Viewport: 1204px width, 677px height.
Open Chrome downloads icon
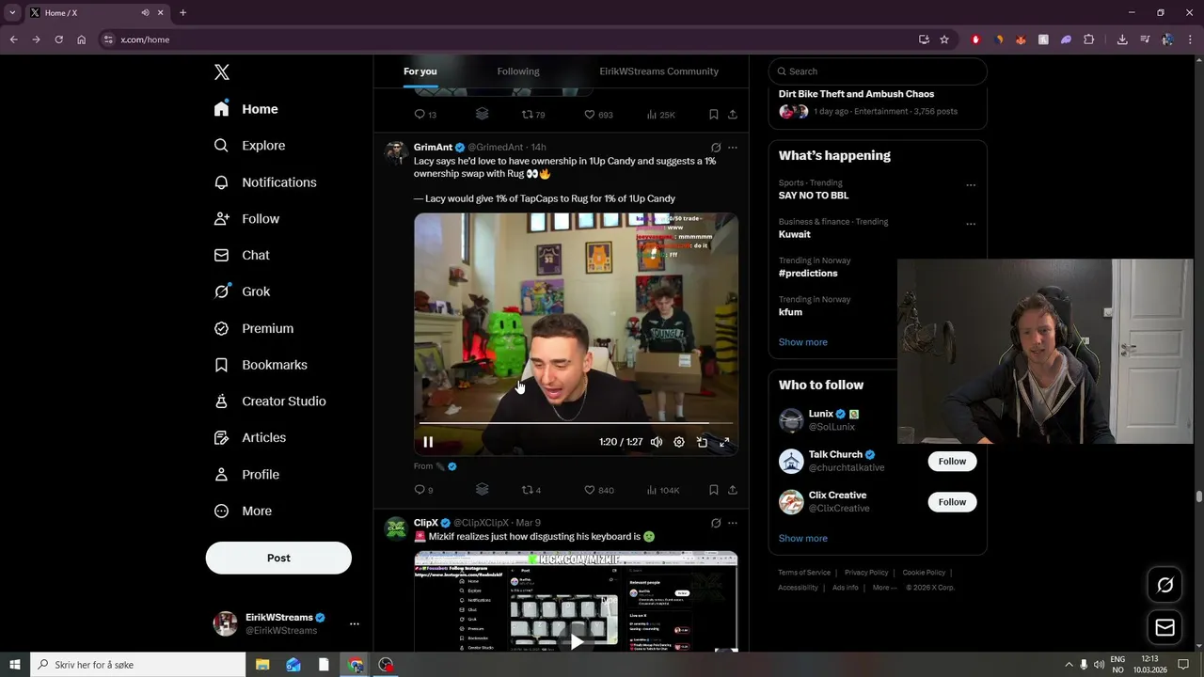point(1122,39)
